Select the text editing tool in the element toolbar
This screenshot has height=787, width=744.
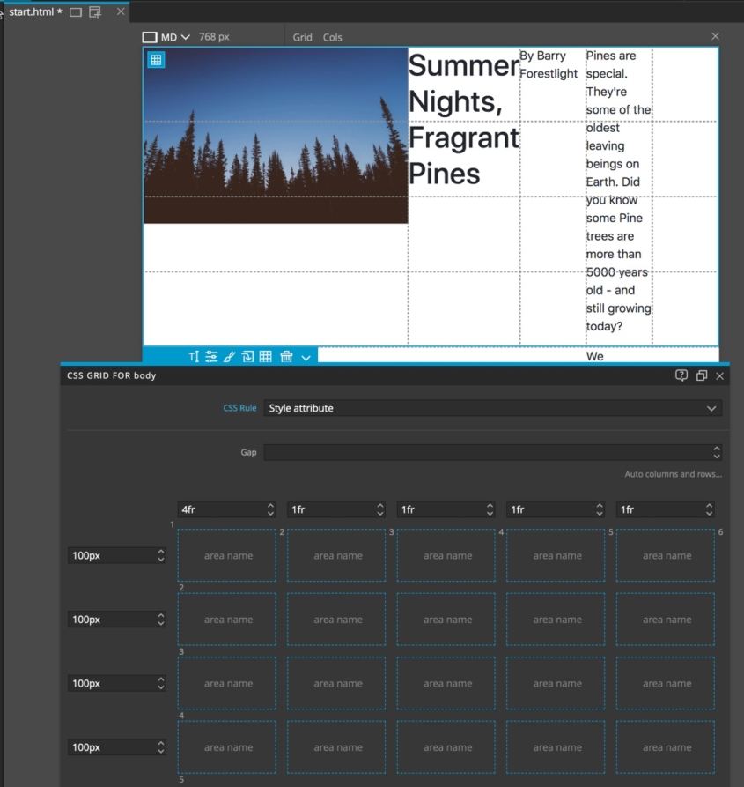click(x=193, y=357)
